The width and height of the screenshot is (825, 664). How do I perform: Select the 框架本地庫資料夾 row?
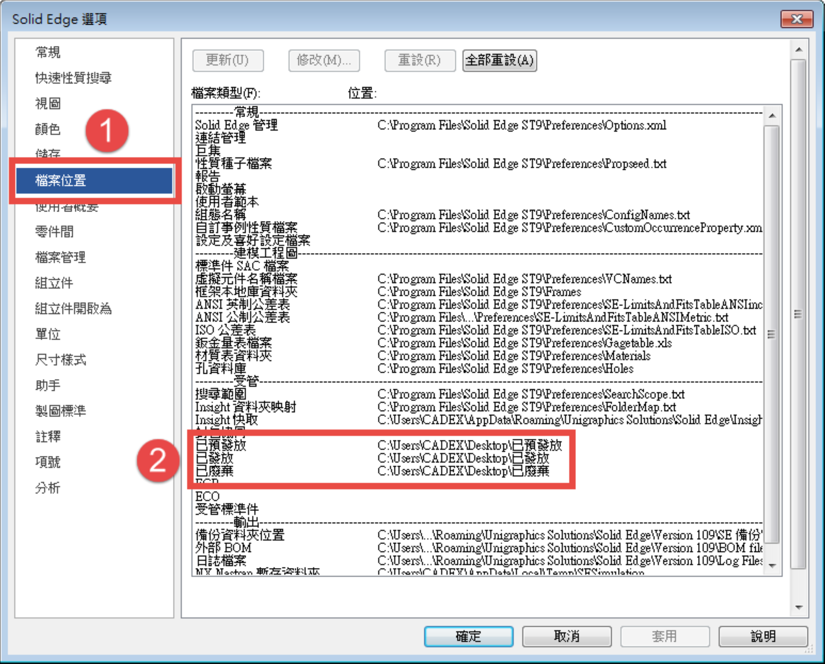click(x=478, y=292)
